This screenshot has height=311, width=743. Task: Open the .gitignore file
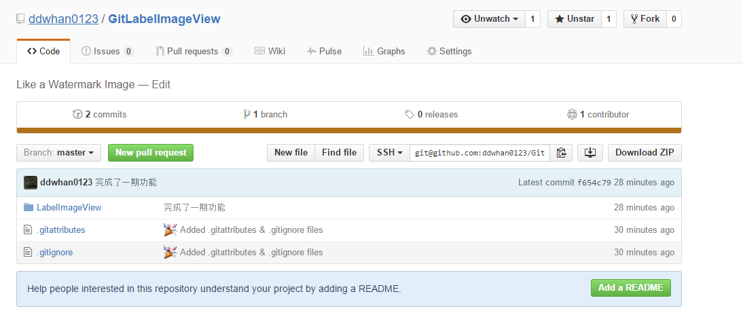[55, 252]
